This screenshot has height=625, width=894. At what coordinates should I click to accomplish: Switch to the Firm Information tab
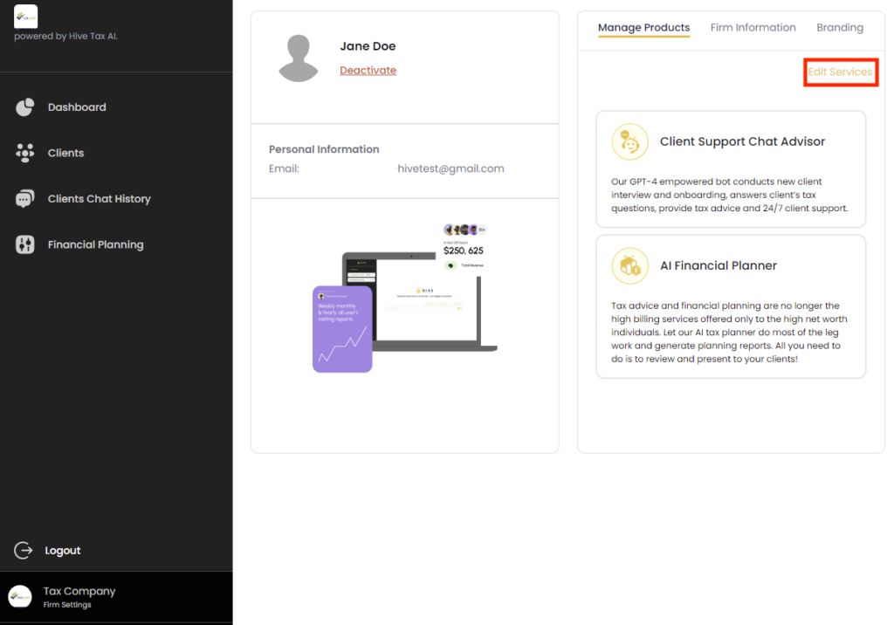(x=753, y=28)
